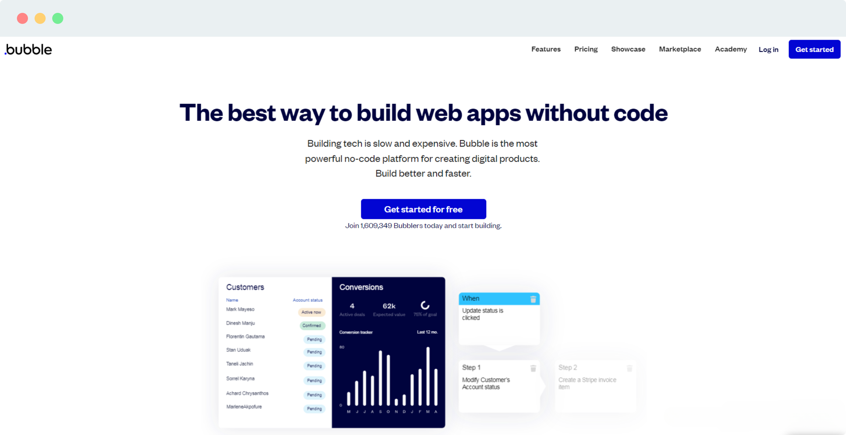Viewport: 846px width, 435px height.
Task: Click the delete icon on Step 2
Action: (629, 367)
